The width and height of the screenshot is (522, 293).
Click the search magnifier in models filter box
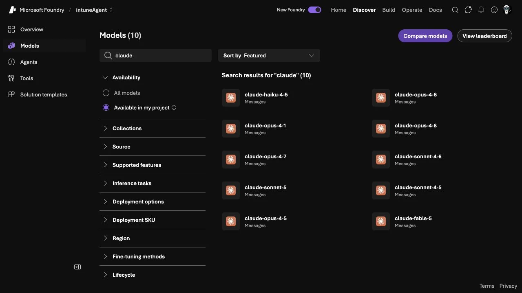[x=108, y=55]
